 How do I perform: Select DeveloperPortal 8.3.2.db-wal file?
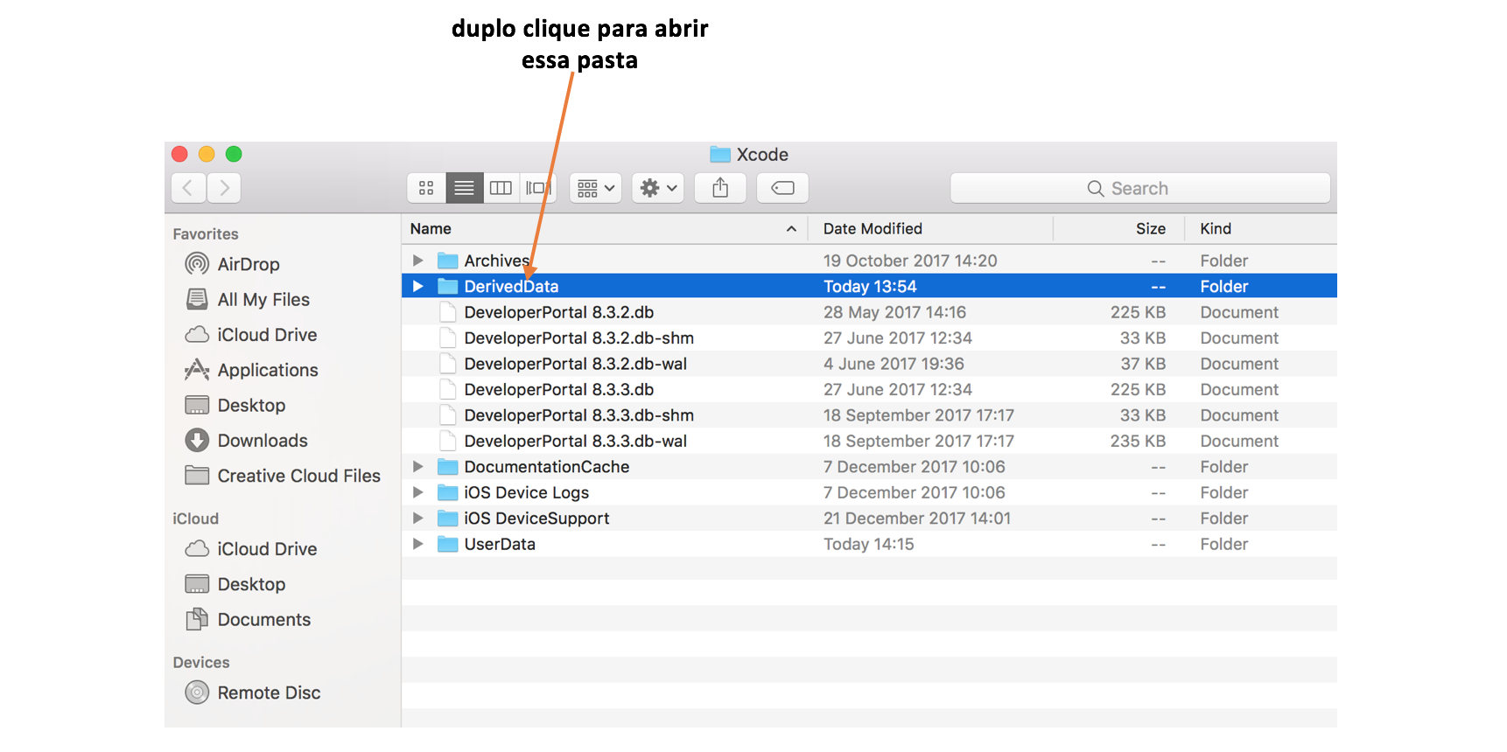[x=576, y=364]
